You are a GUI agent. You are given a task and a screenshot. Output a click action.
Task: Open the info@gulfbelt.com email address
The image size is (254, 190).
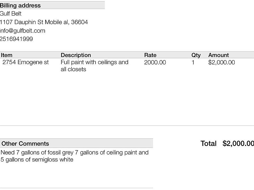(22, 31)
